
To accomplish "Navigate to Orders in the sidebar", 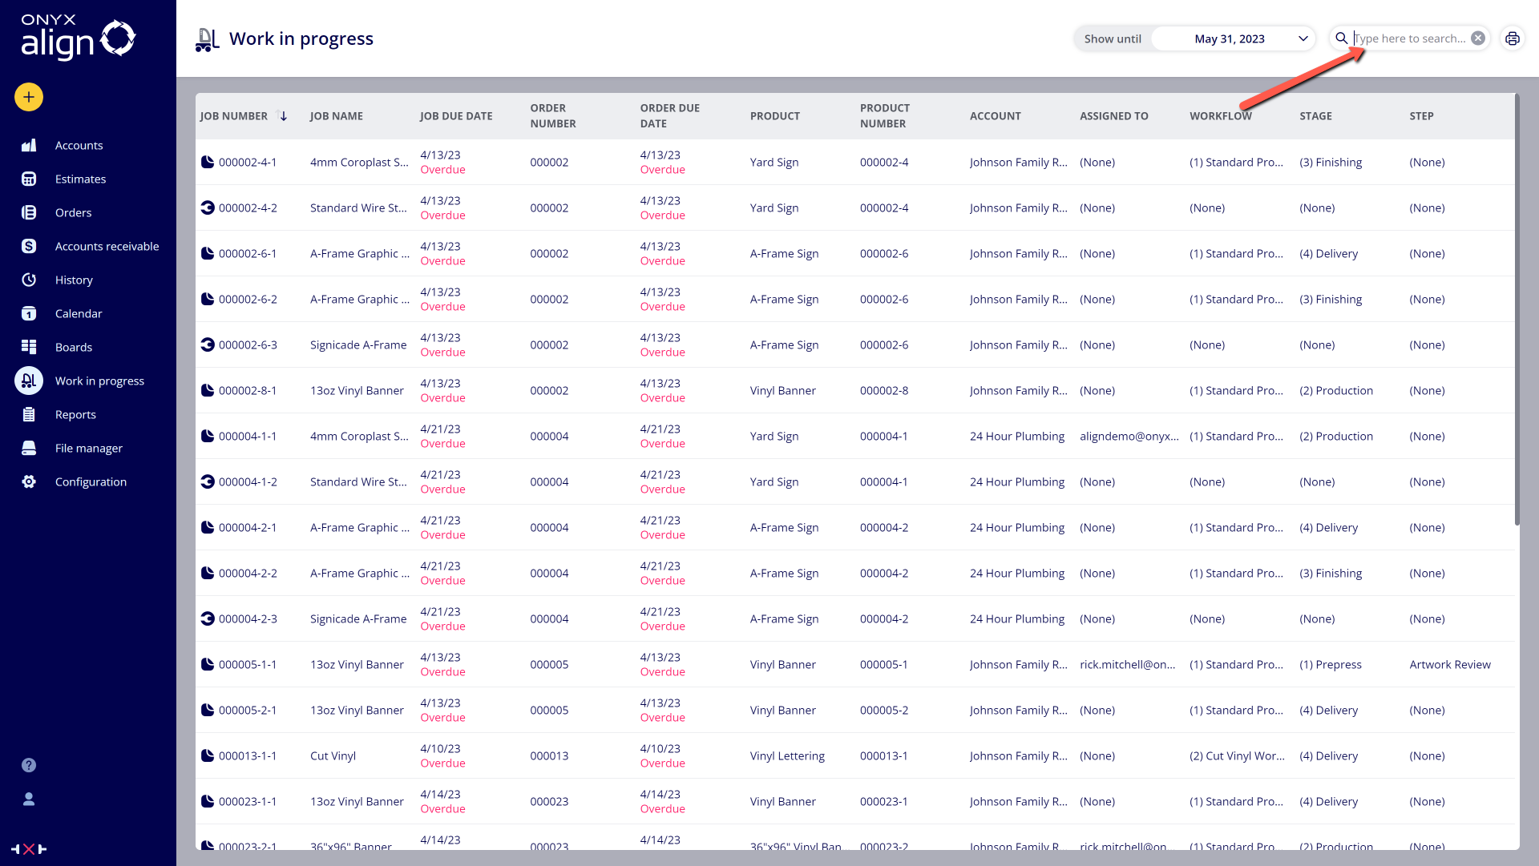I will point(73,213).
